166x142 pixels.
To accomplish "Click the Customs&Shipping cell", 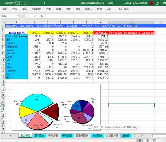I will tap(16, 36).
